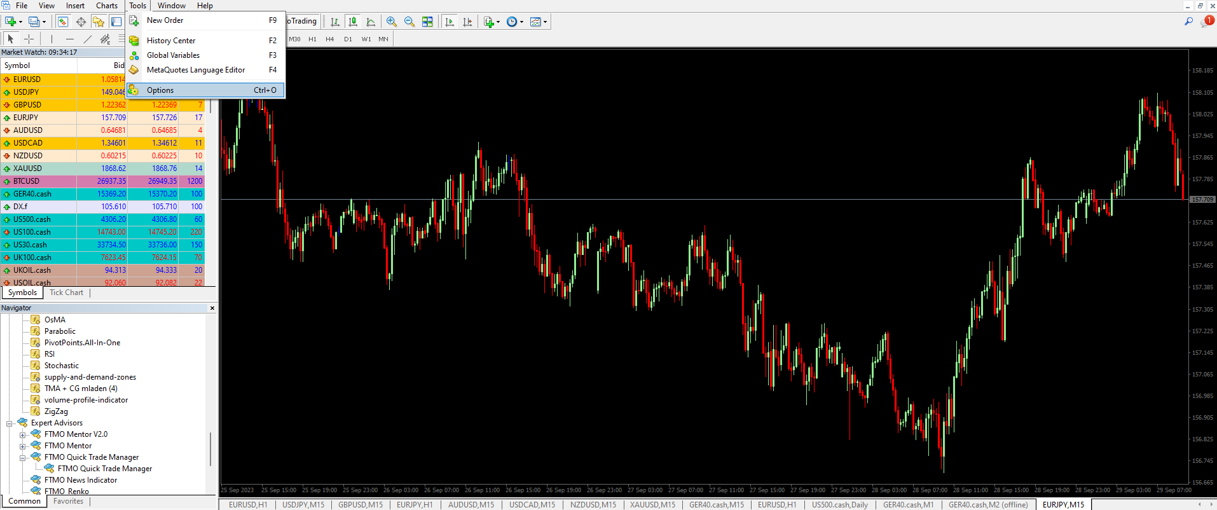This screenshot has height=510, width=1217.
Task: Toggle the Terminal panel icon
Action: tap(116, 22)
